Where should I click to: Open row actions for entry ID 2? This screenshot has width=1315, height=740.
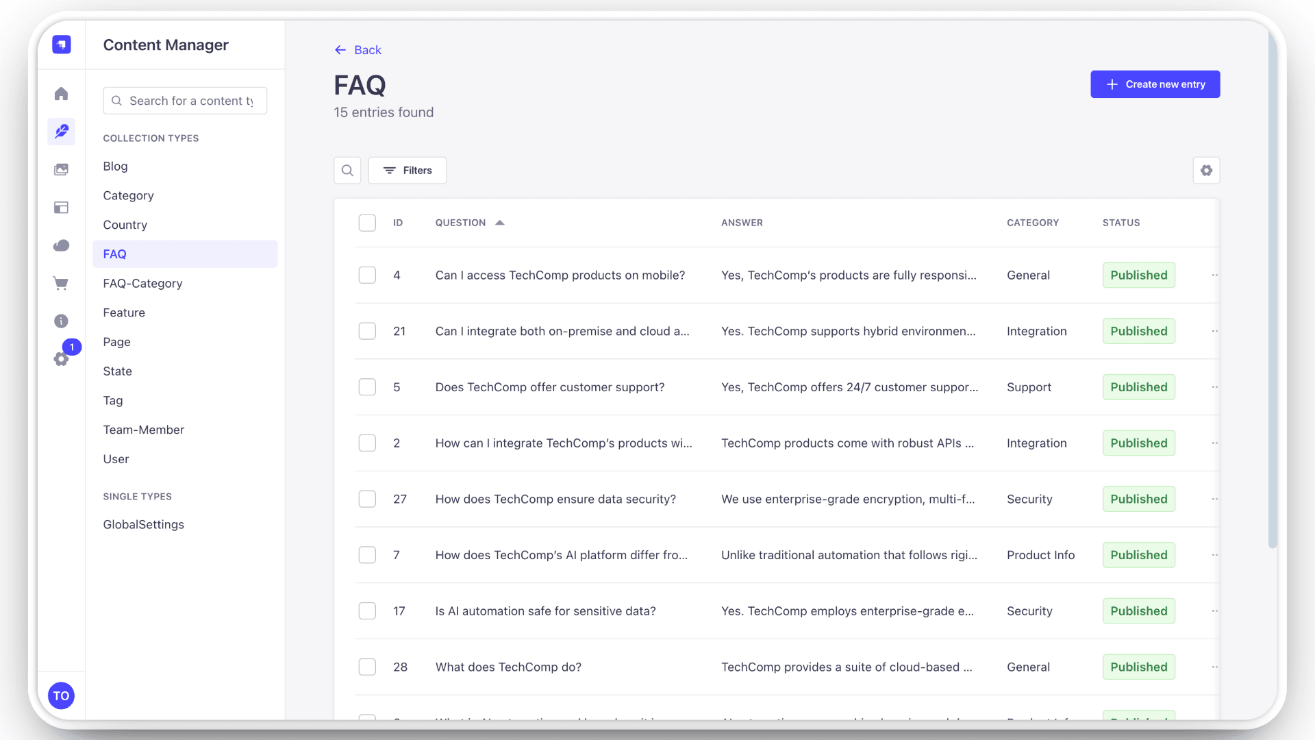[x=1214, y=443]
